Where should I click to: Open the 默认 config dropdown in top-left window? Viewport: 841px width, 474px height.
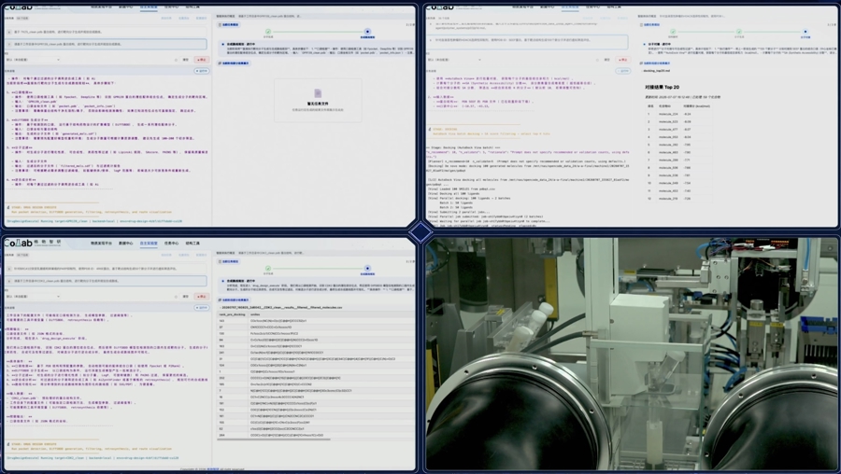point(33,60)
